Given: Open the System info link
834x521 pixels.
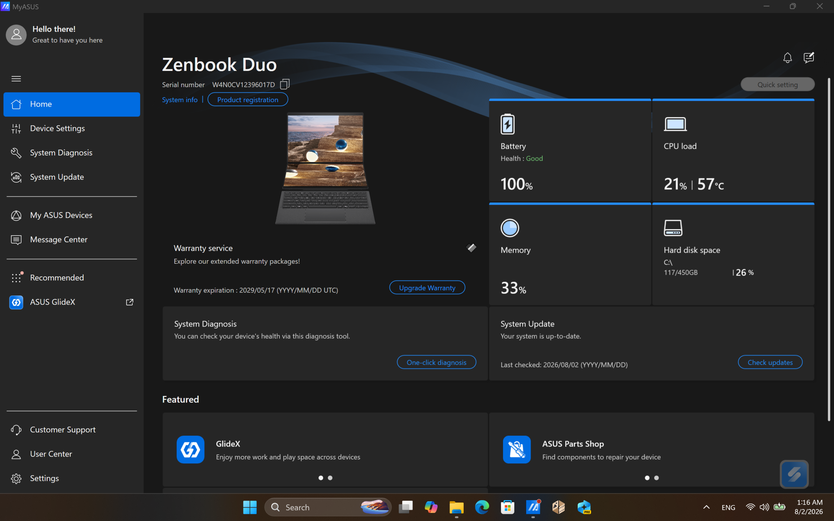Looking at the screenshot, I should [x=180, y=100].
